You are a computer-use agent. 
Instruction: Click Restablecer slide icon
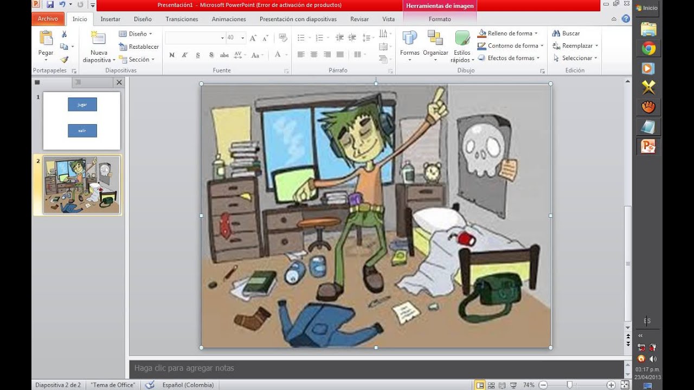(123, 47)
